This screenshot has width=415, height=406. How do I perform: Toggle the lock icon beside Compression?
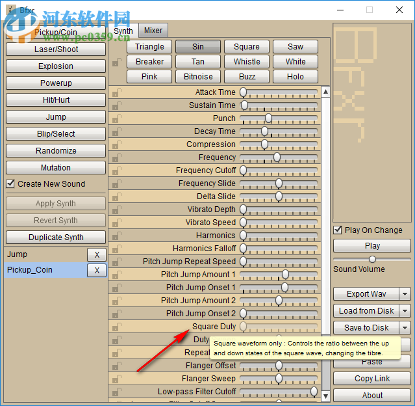click(117, 144)
